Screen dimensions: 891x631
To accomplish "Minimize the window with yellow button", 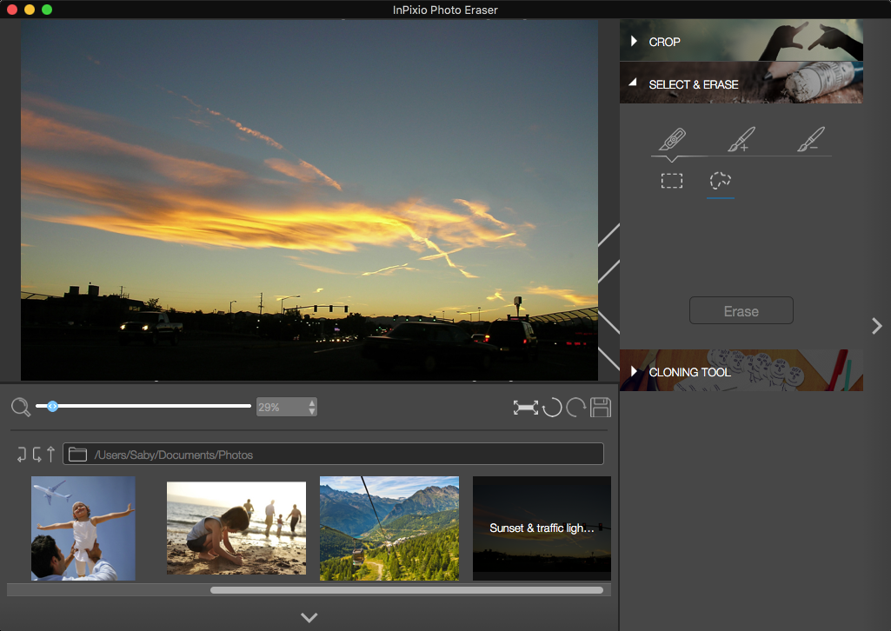I will pos(30,10).
